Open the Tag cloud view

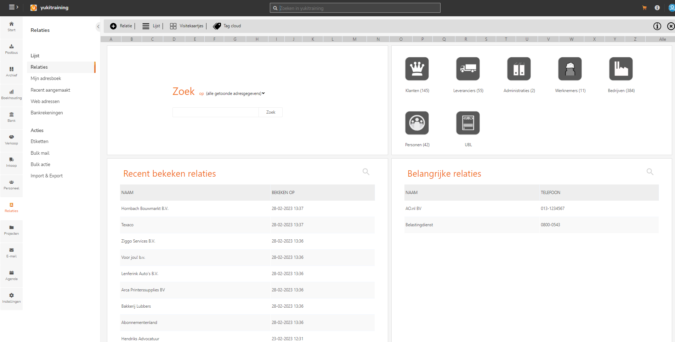tap(227, 26)
